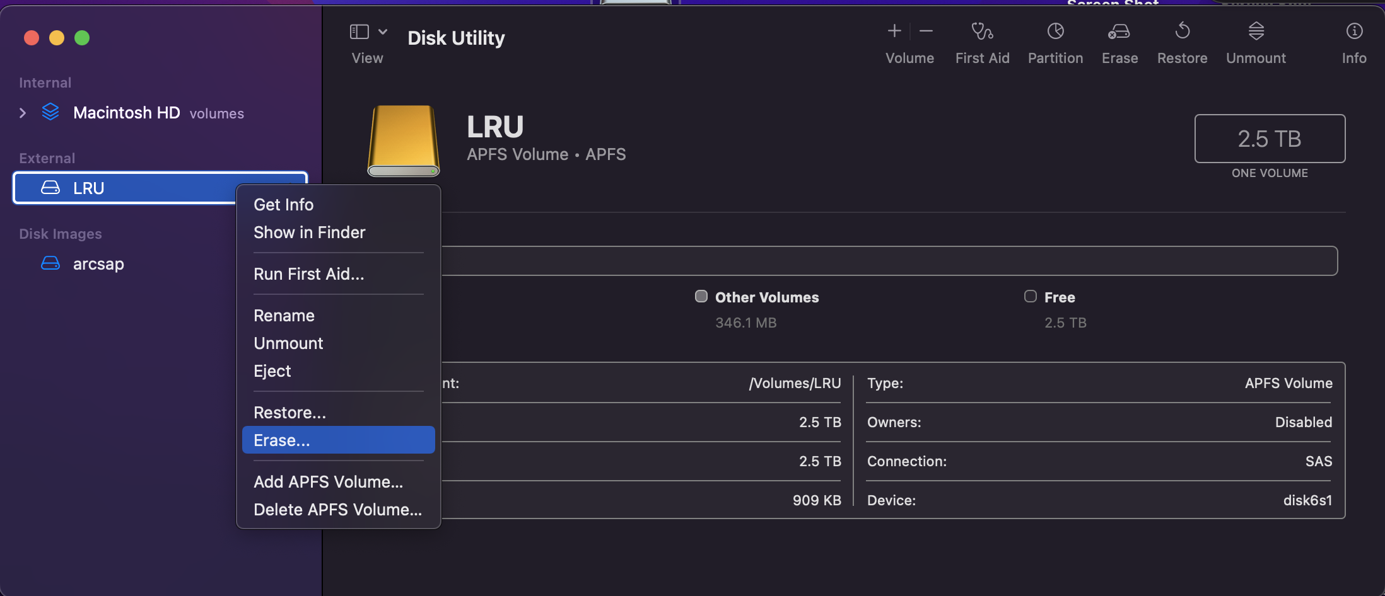Viewport: 1385px width, 596px height.
Task: Close the Disk Utility window
Action: coord(32,38)
